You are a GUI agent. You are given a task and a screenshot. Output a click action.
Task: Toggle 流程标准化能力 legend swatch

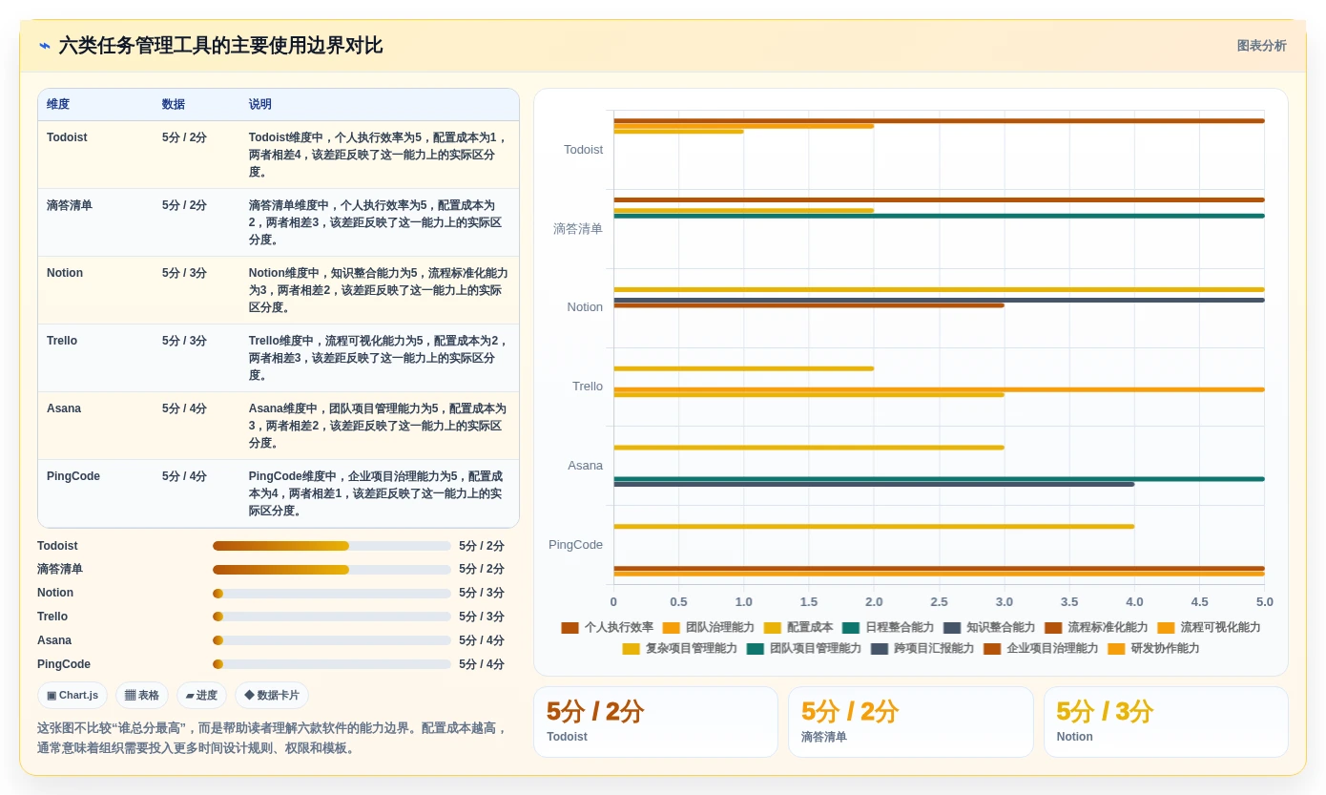click(1053, 628)
